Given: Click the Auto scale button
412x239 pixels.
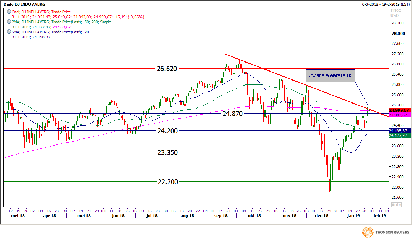Looking at the screenshot, I should point(396,204).
